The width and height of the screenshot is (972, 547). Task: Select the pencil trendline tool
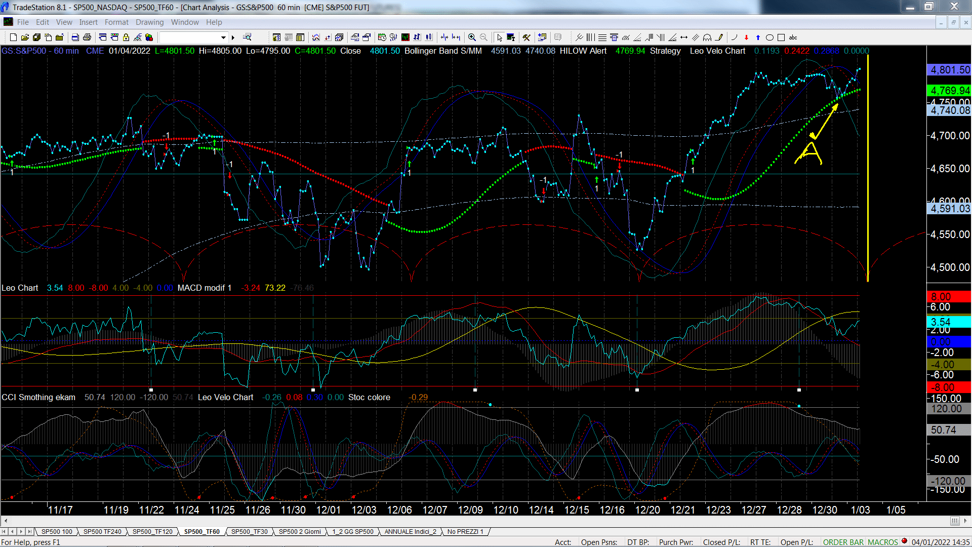point(719,37)
